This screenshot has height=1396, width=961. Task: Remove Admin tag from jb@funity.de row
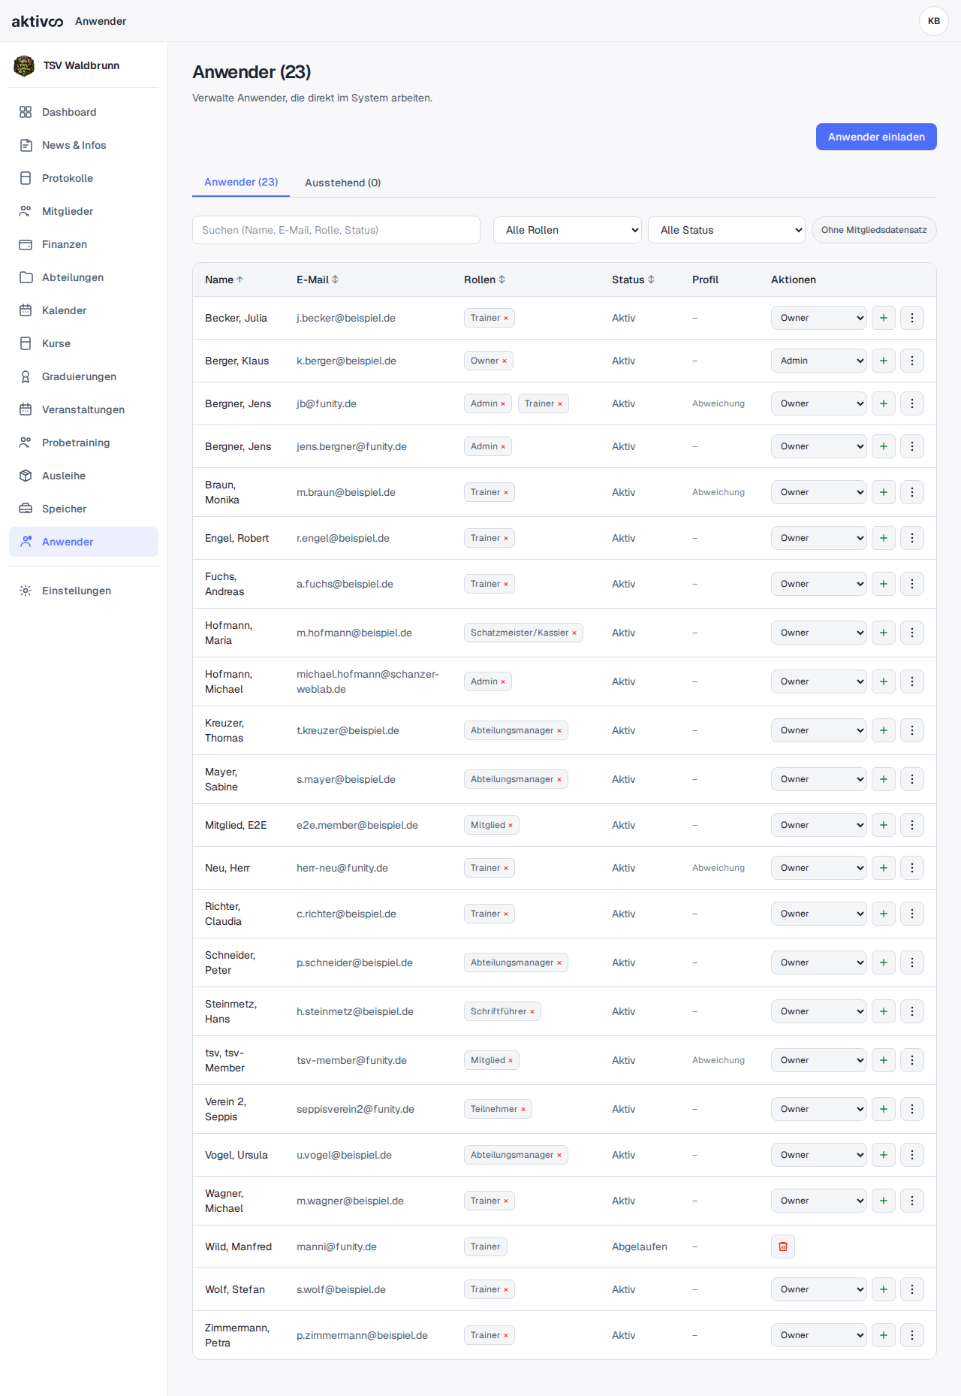[x=503, y=403]
